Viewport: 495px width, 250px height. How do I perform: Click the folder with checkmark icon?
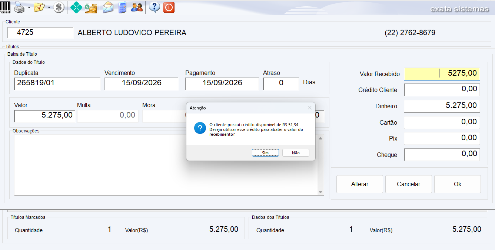tap(39, 7)
